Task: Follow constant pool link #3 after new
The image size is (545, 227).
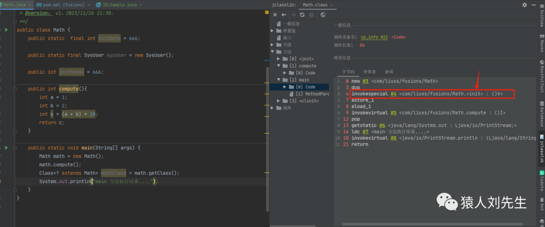Action: pos(365,81)
